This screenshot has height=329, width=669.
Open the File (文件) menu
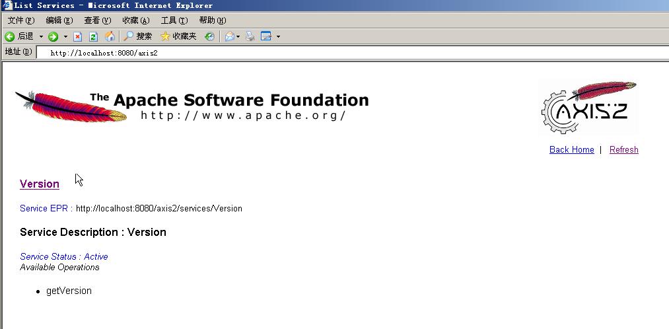(x=21, y=20)
